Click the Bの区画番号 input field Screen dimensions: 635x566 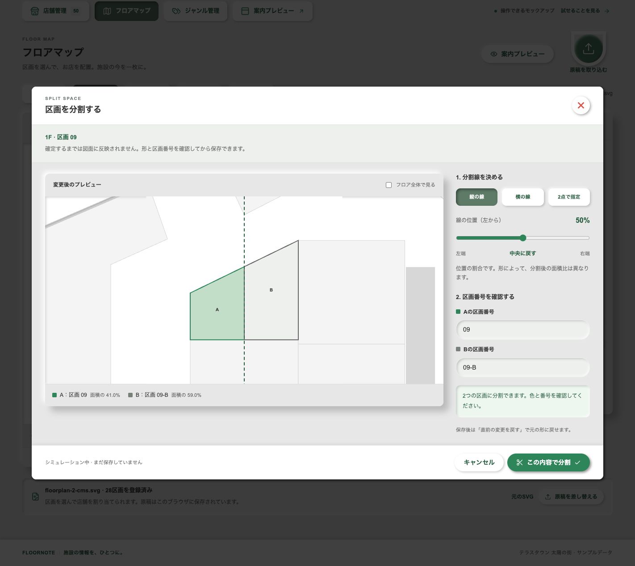(x=523, y=368)
